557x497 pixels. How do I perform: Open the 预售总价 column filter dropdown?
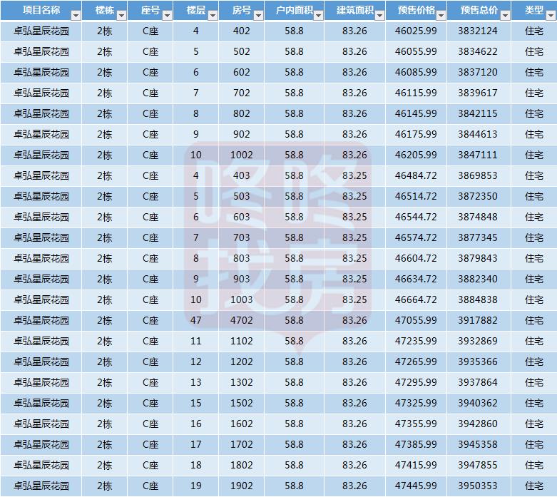pyautogui.click(x=505, y=15)
